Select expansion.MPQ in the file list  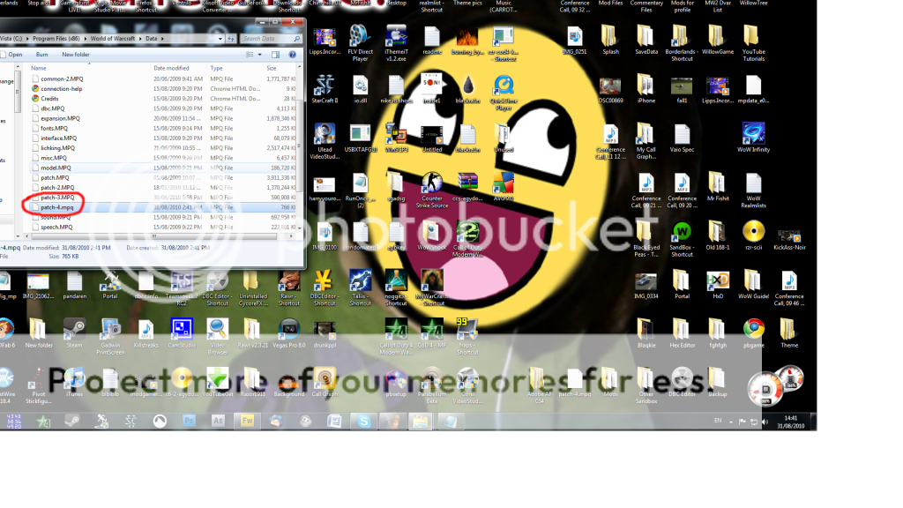[61, 119]
